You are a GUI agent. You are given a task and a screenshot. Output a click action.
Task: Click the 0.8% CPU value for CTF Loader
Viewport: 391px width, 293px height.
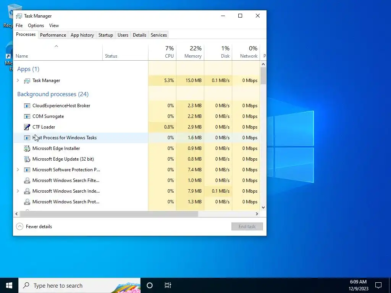[x=169, y=127]
